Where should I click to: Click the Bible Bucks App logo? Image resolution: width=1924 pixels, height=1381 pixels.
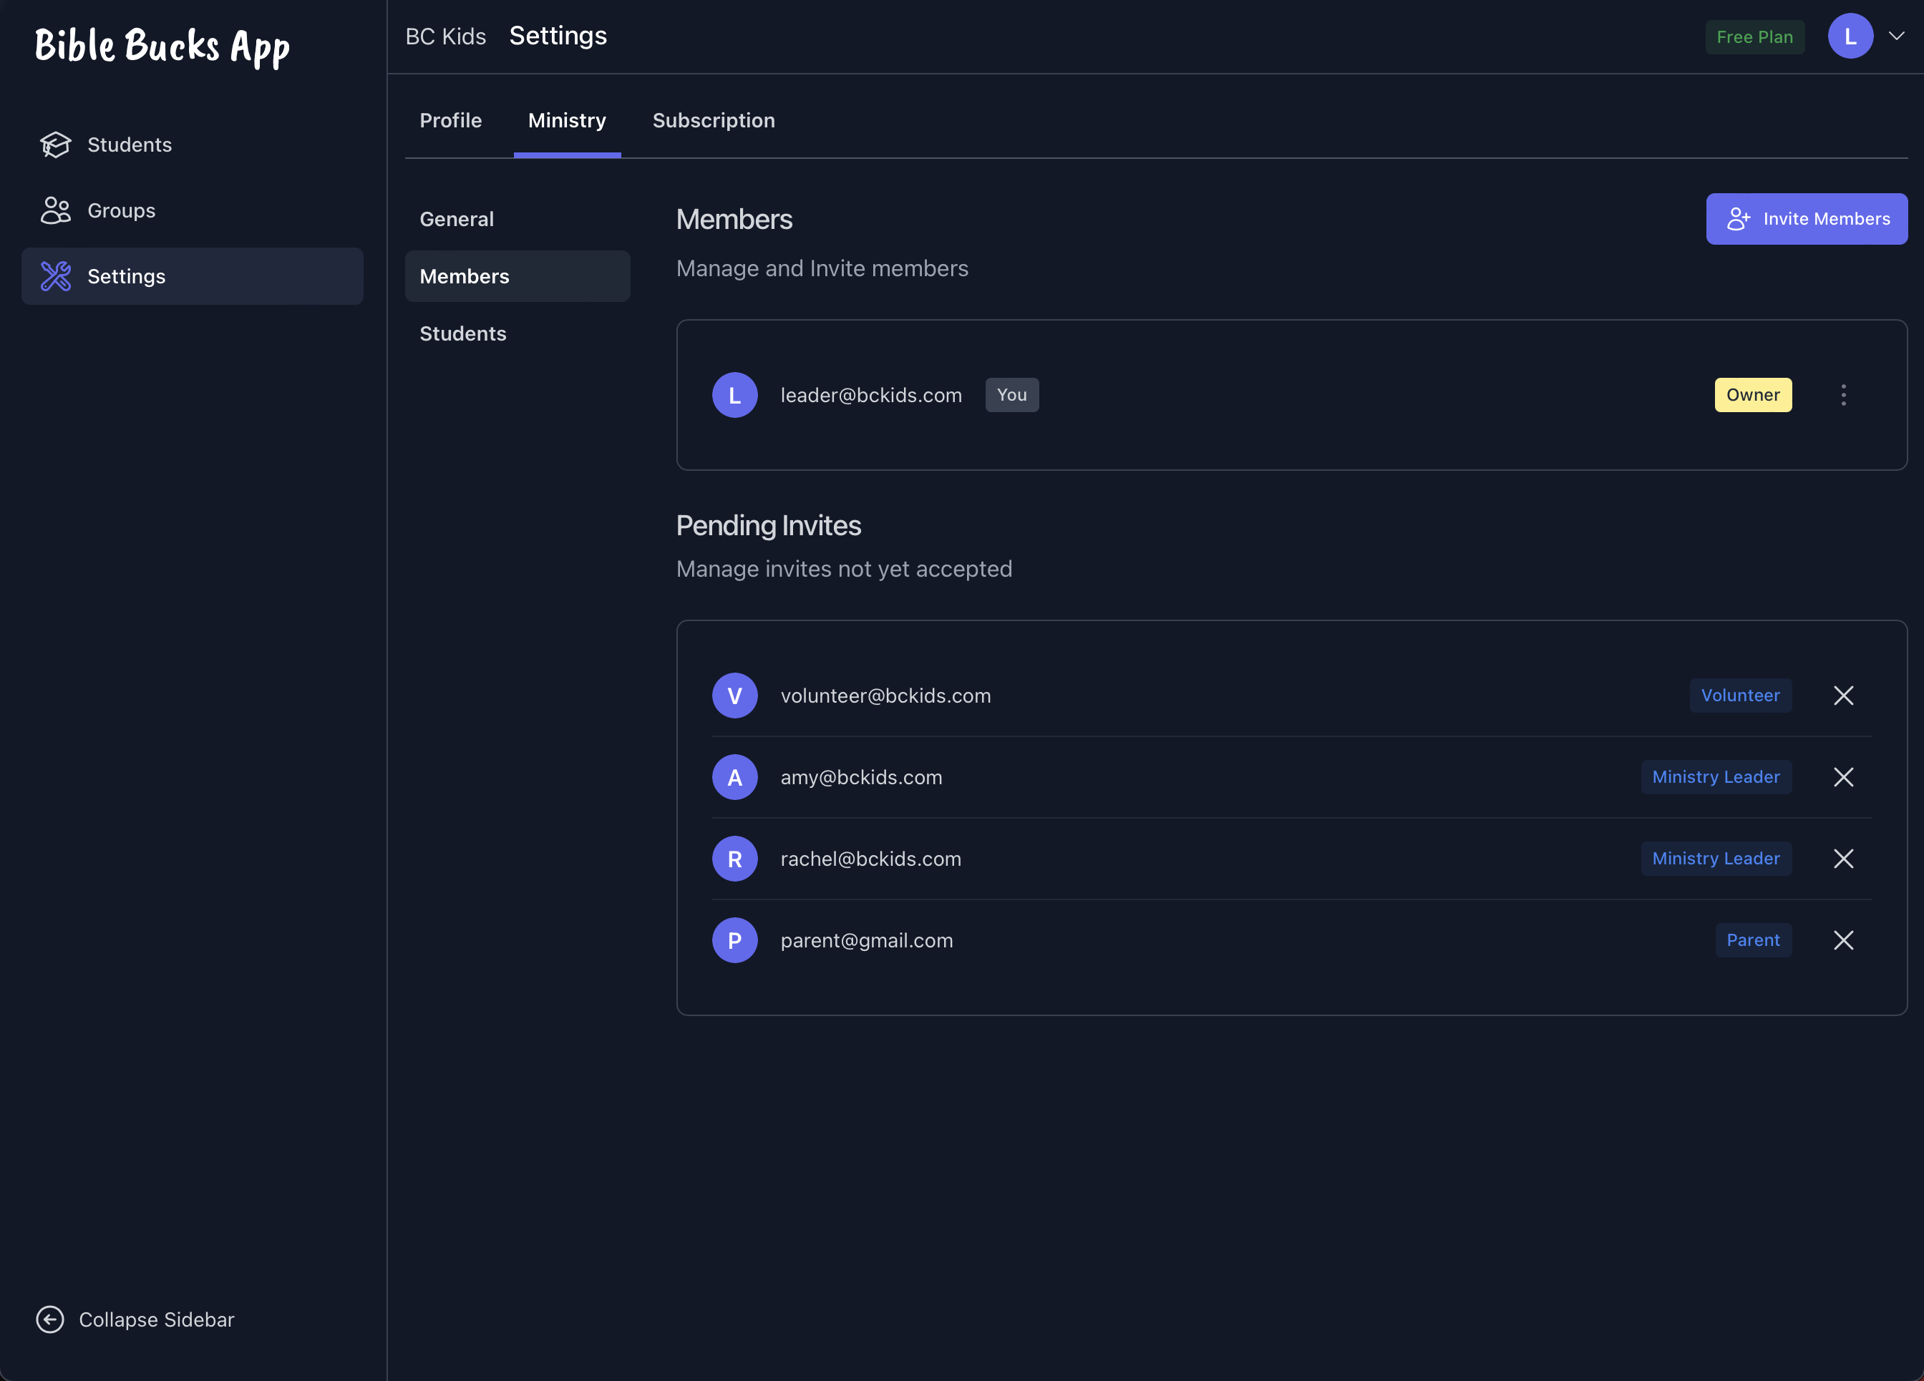[x=162, y=47]
